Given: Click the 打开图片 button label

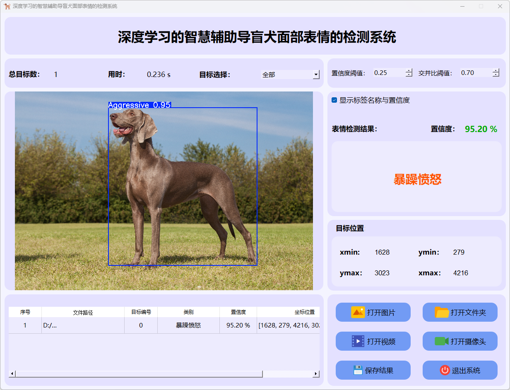Looking at the screenshot, I should [381, 313].
